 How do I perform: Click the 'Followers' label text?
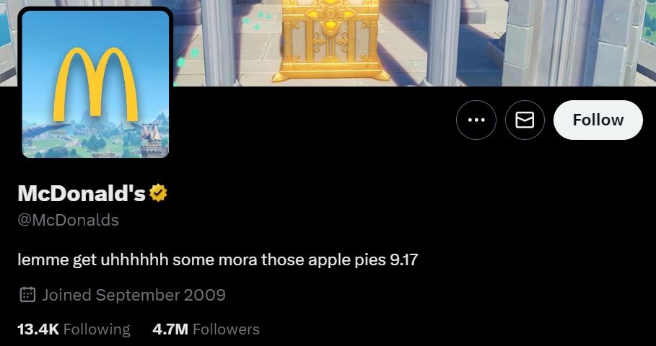226,329
